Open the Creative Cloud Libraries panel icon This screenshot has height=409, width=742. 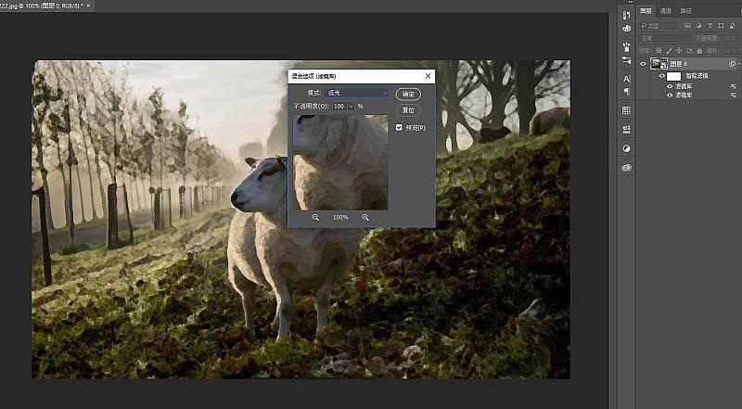pyautogui.click(x=627, y=168)
